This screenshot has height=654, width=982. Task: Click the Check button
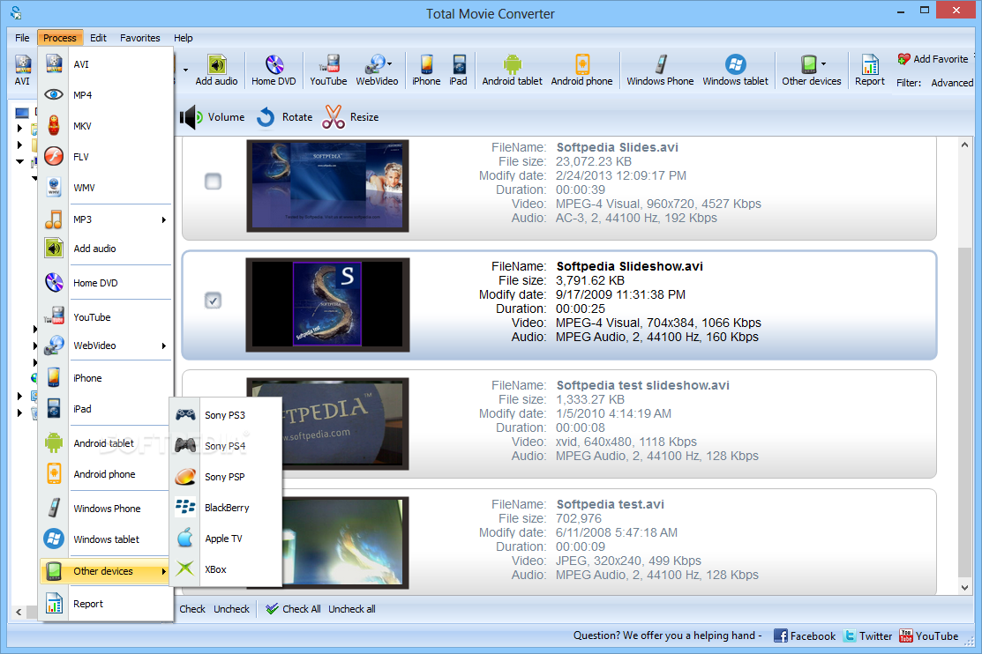point(192,609)
